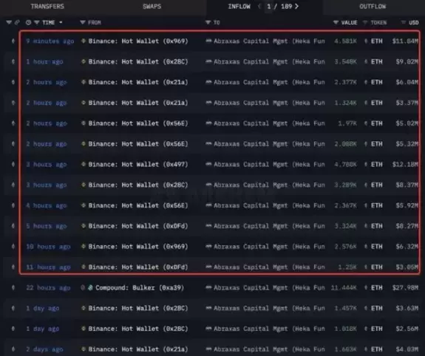Click Binance Hot Wallet (0x497) sender
Viewport: 425px width, 356px height.
click(138, 165)
